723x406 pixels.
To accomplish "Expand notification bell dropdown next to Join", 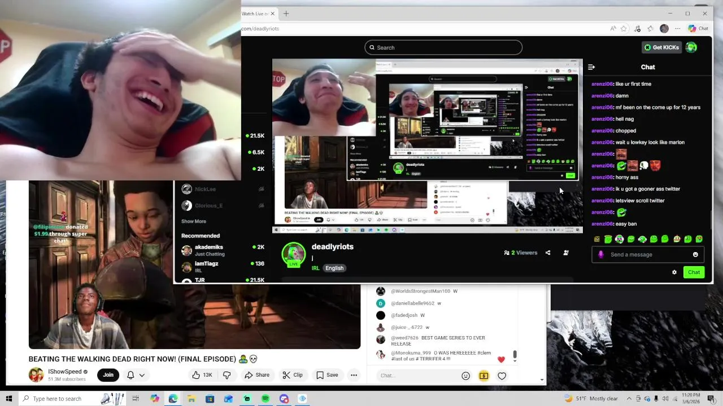I will (x=142, y=375).
